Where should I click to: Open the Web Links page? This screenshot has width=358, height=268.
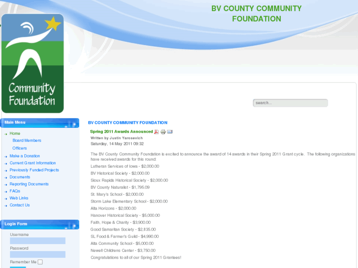tap(19, 198)
